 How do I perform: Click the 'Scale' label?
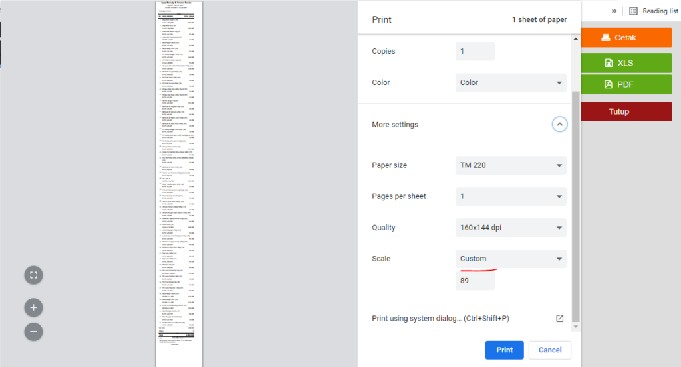(381, 259)
